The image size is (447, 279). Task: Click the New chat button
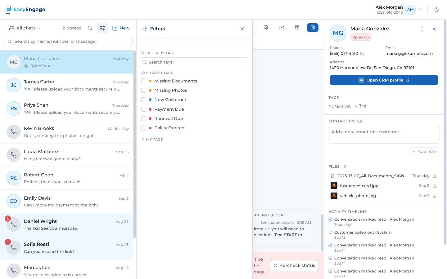[x=121, y=28]
